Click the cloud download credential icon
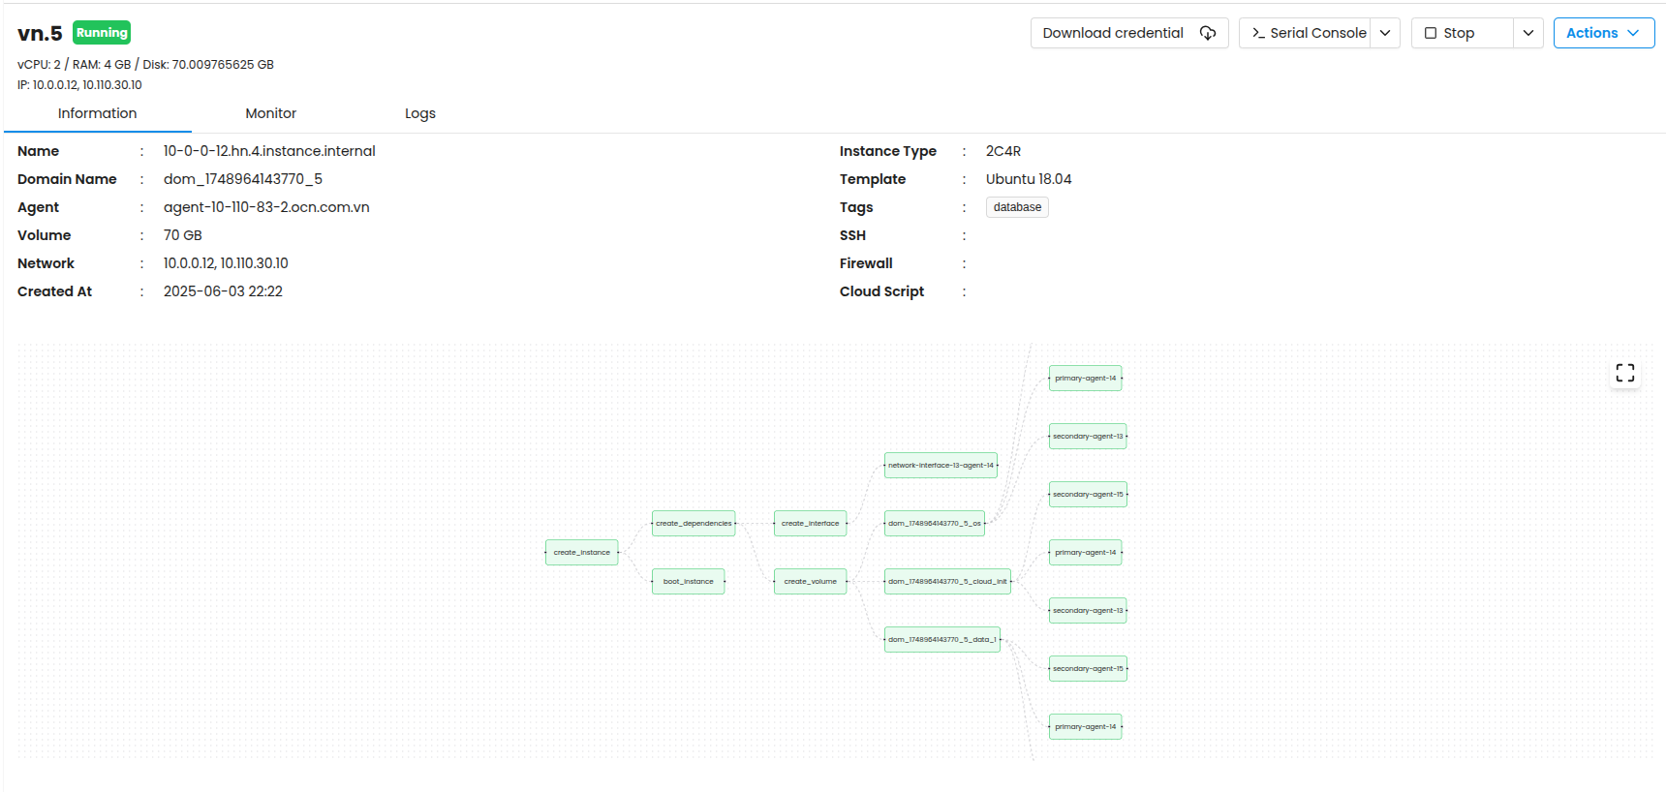The width and height of the screenshot is (1666, 792). (x=1207, y=33)
